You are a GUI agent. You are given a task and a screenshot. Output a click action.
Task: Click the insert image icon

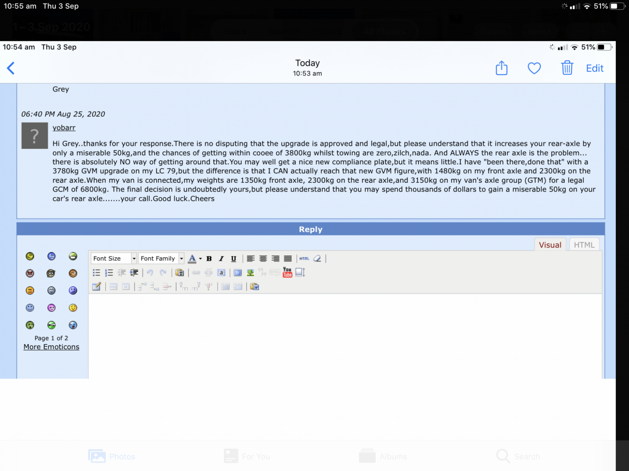pyautogui.click(x=250, y=273)
